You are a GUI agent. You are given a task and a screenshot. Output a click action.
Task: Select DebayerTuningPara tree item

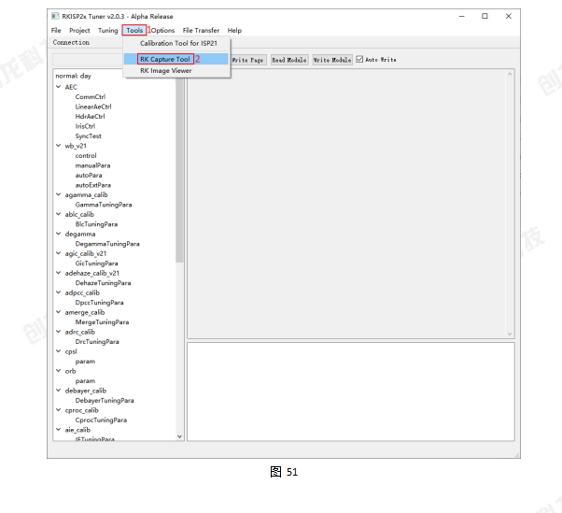(105, 400)
